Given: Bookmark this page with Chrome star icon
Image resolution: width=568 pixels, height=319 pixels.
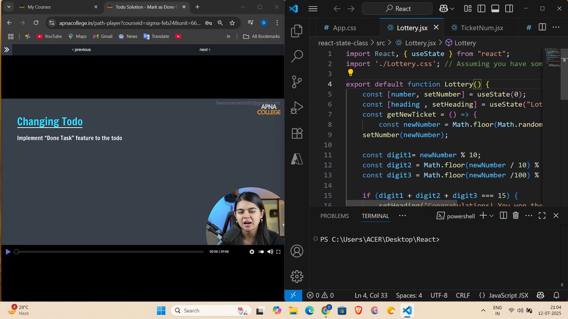Looking at the screenshot, I should click(232, 23).
